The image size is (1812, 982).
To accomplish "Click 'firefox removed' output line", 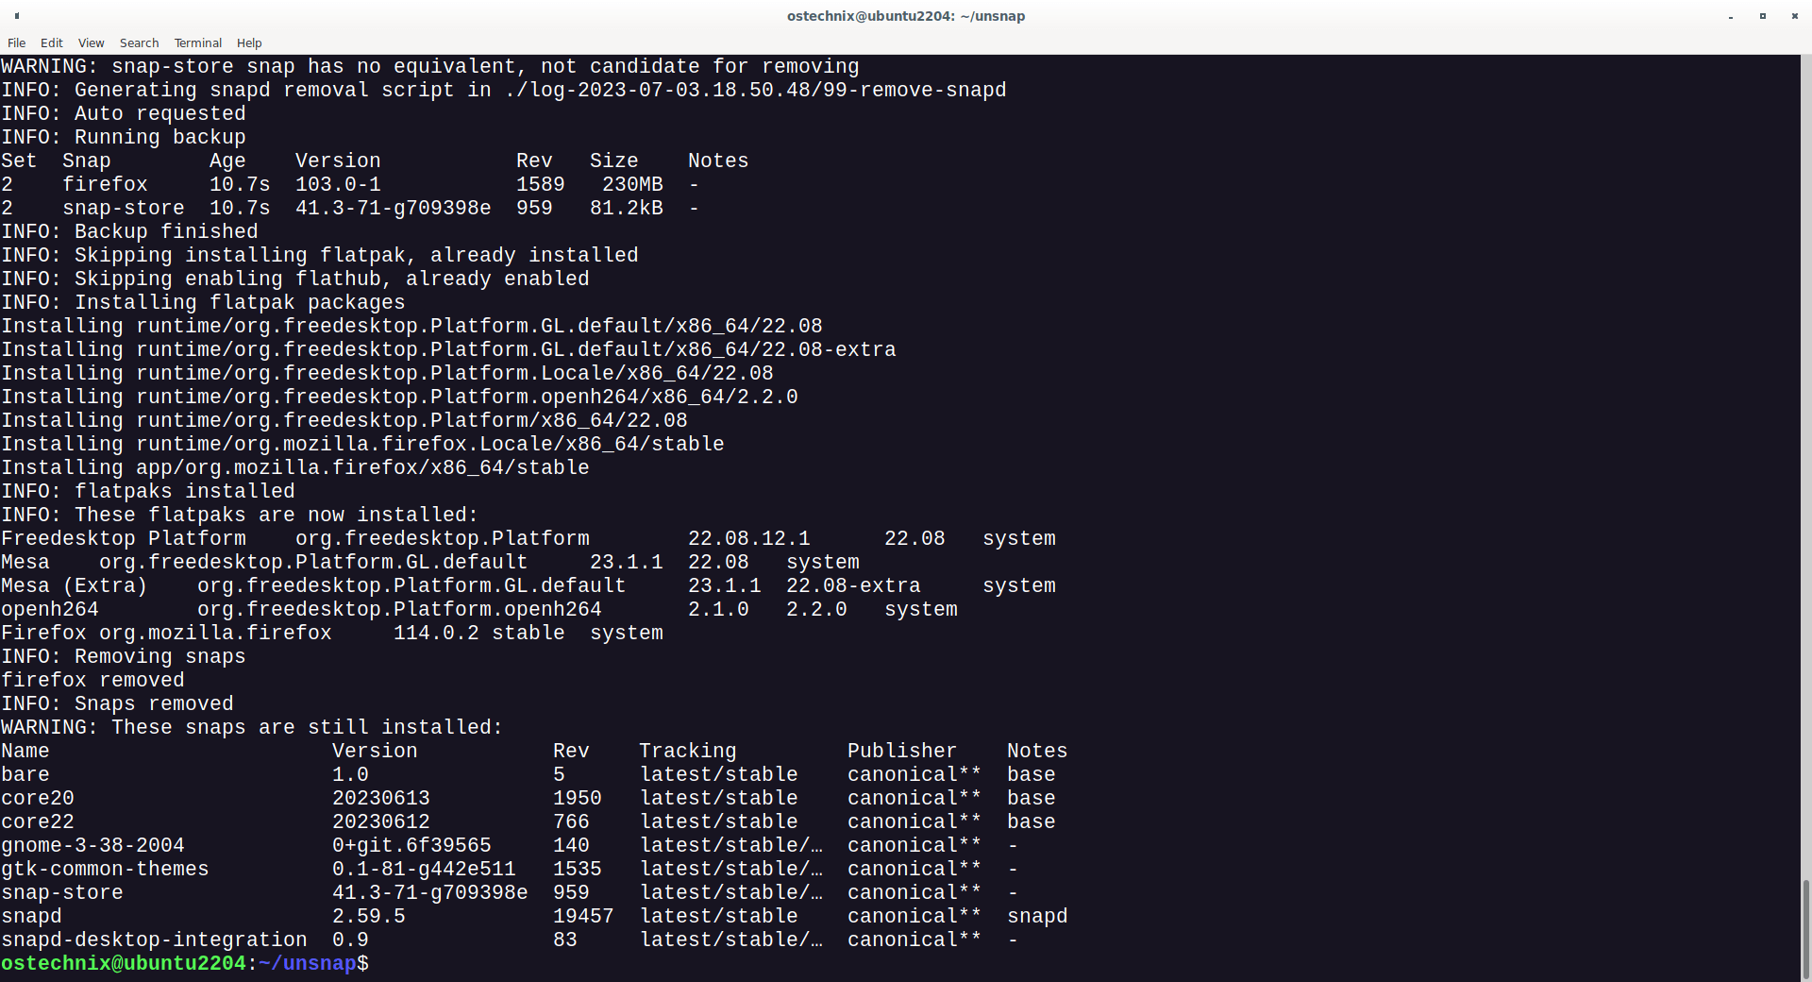I will click(92, 680).
